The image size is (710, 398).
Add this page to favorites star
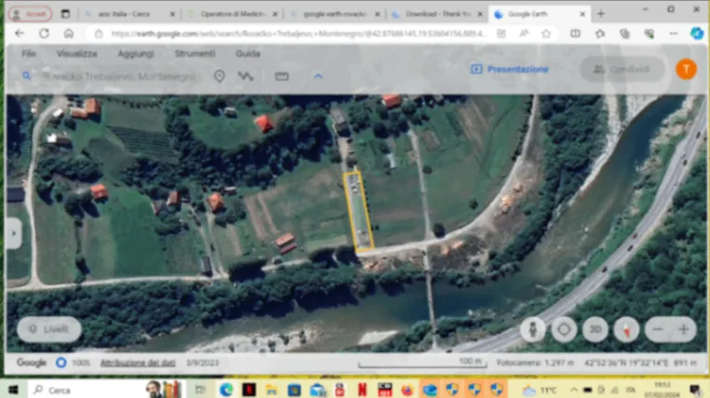pos(546,33)
